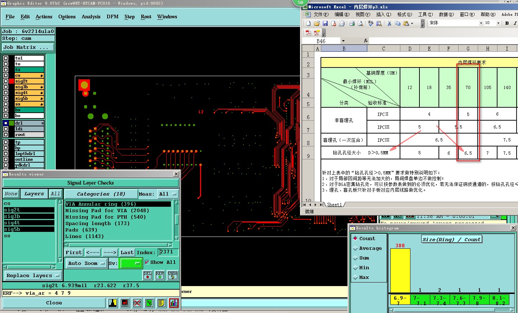Click the green Sv color selector

point(130,263)
